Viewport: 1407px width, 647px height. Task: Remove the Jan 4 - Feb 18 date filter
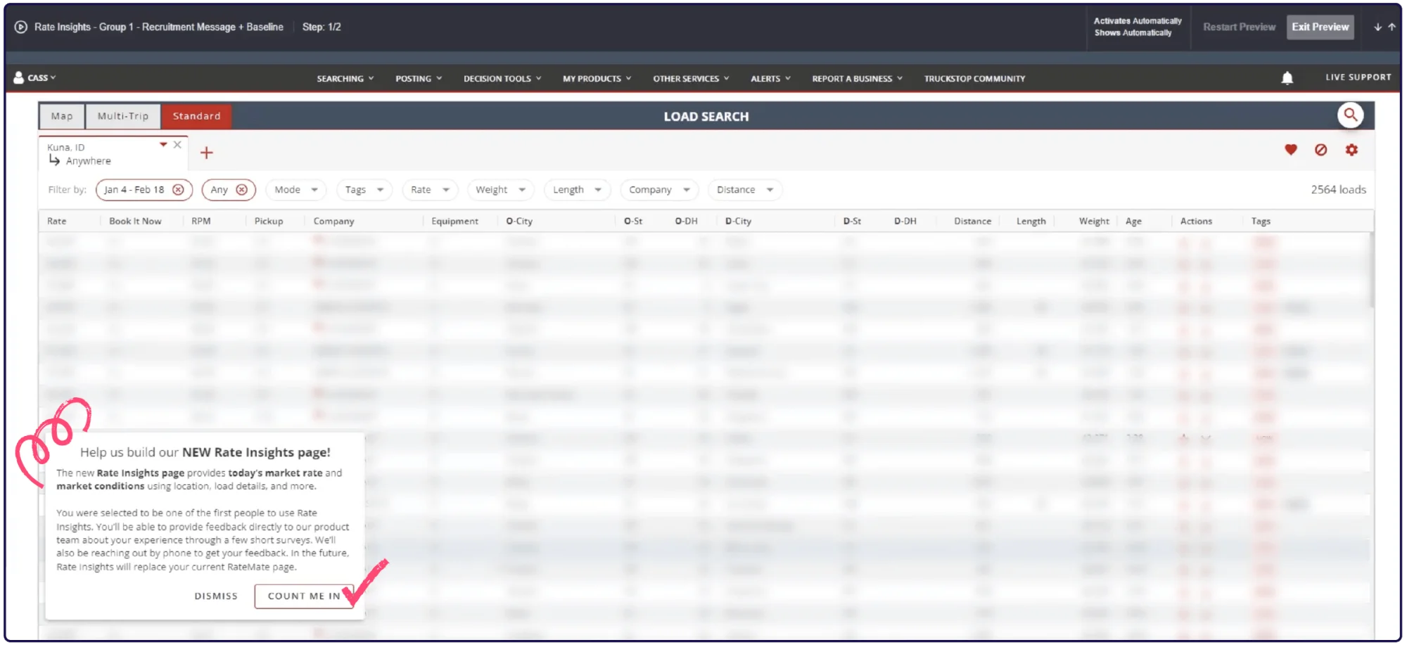tap(179, 190)
